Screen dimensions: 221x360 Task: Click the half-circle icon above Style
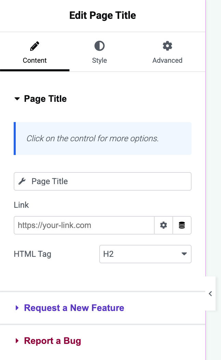coord(99,46)
